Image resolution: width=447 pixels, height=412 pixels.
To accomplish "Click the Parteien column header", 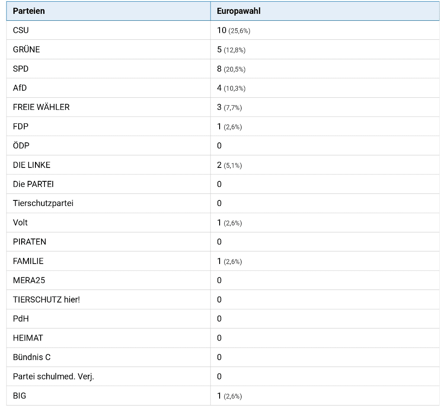I will pyautogui.click(x=29, y=11).
